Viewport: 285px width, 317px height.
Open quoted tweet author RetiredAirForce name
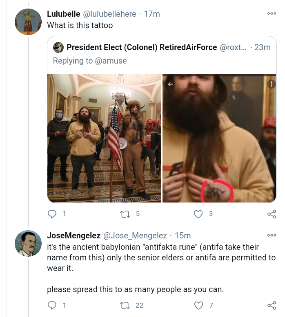tap(142, 47)
